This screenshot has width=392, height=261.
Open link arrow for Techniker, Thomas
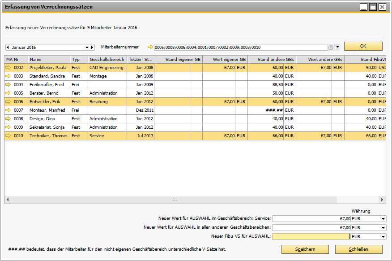click(8, 135)
